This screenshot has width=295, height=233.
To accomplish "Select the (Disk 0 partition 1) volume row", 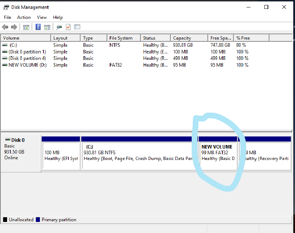I will pos(27,52).
